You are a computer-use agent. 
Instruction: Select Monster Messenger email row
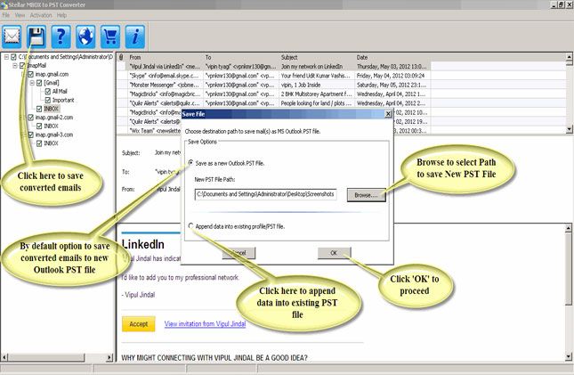(273, 85)
